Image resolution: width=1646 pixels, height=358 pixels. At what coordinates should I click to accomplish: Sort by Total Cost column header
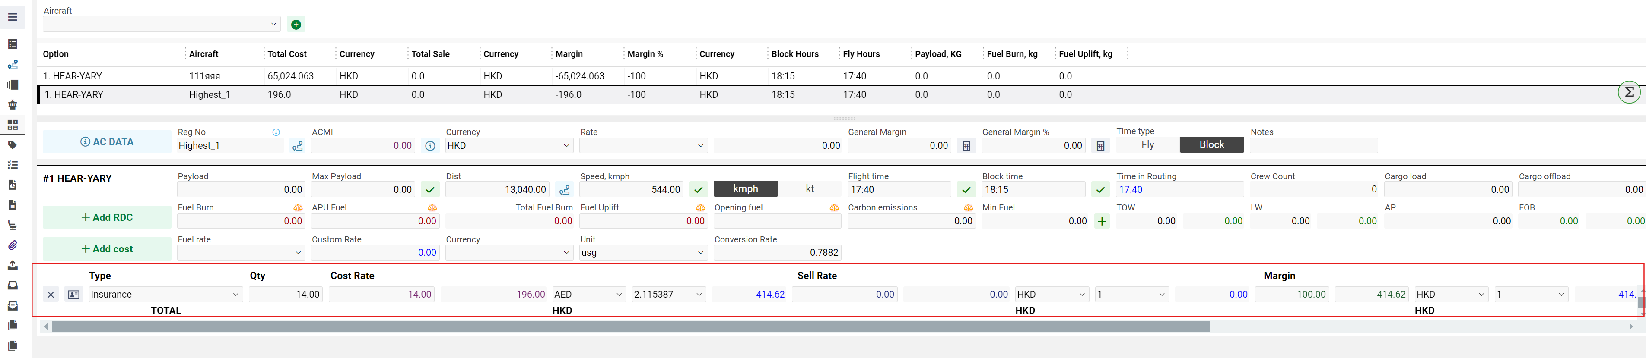[287, 54]
